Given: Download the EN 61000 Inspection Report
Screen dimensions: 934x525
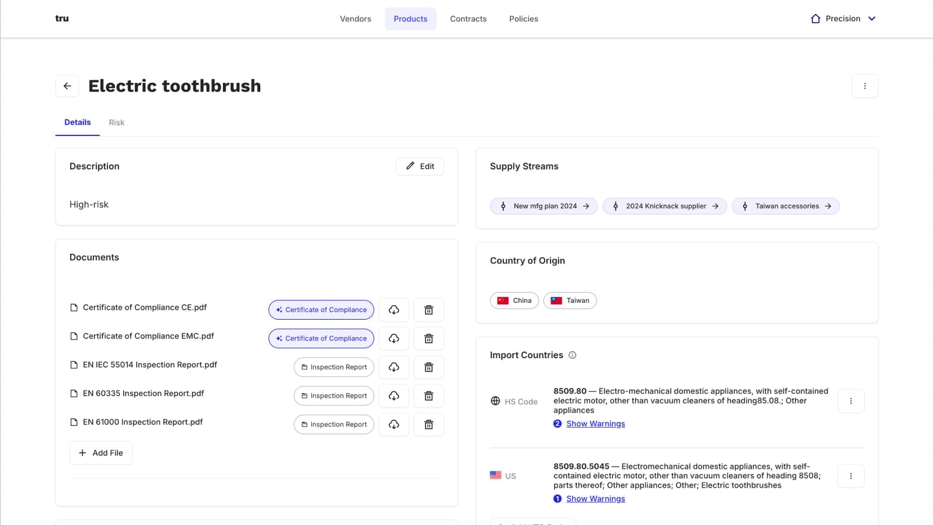Looking at the screenshot, I should 394,424.
